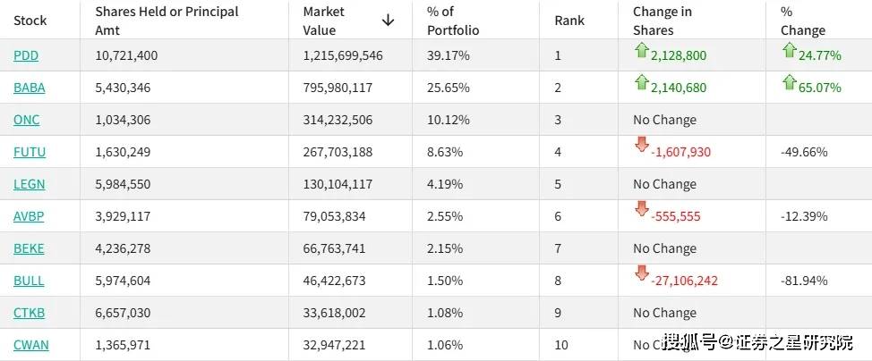Click the red down arrow in FUTU's row
Viewport: 872px width, 361px height.
(x=641, y=145)
